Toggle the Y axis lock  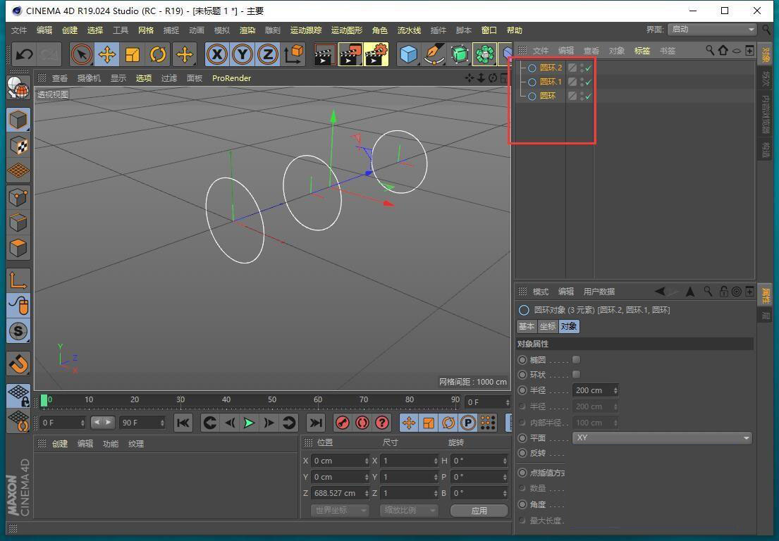pos(243,54)
